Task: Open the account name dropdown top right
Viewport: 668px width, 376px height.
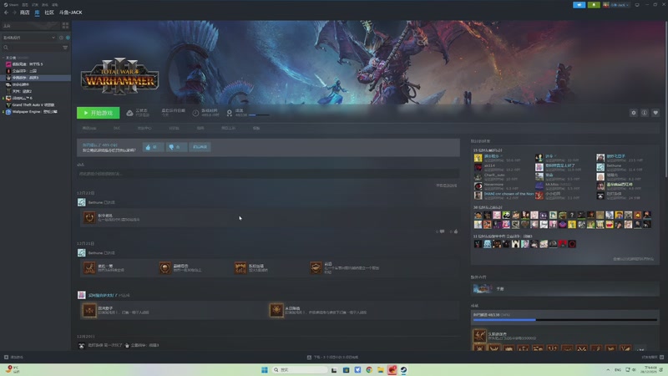Action: [616, 5]
